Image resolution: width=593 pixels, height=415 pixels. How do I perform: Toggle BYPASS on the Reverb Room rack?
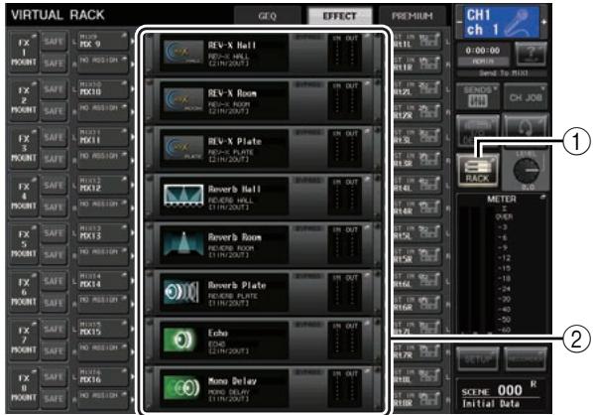click(x=307, y=229)
